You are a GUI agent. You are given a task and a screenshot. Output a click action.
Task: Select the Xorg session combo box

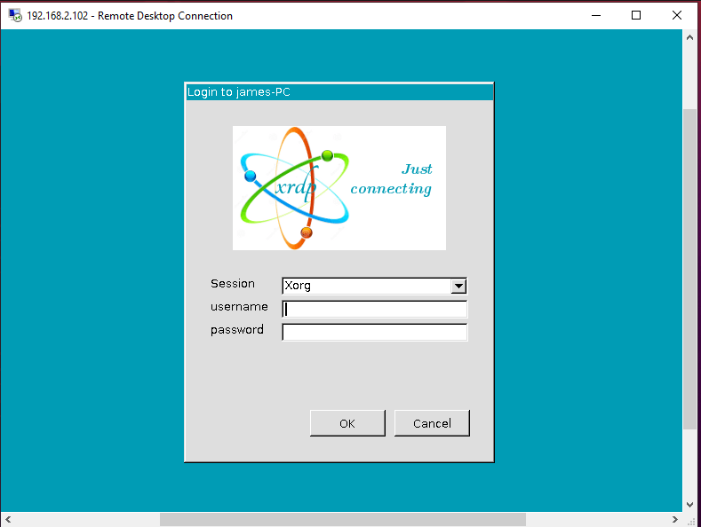pos(375,286)
